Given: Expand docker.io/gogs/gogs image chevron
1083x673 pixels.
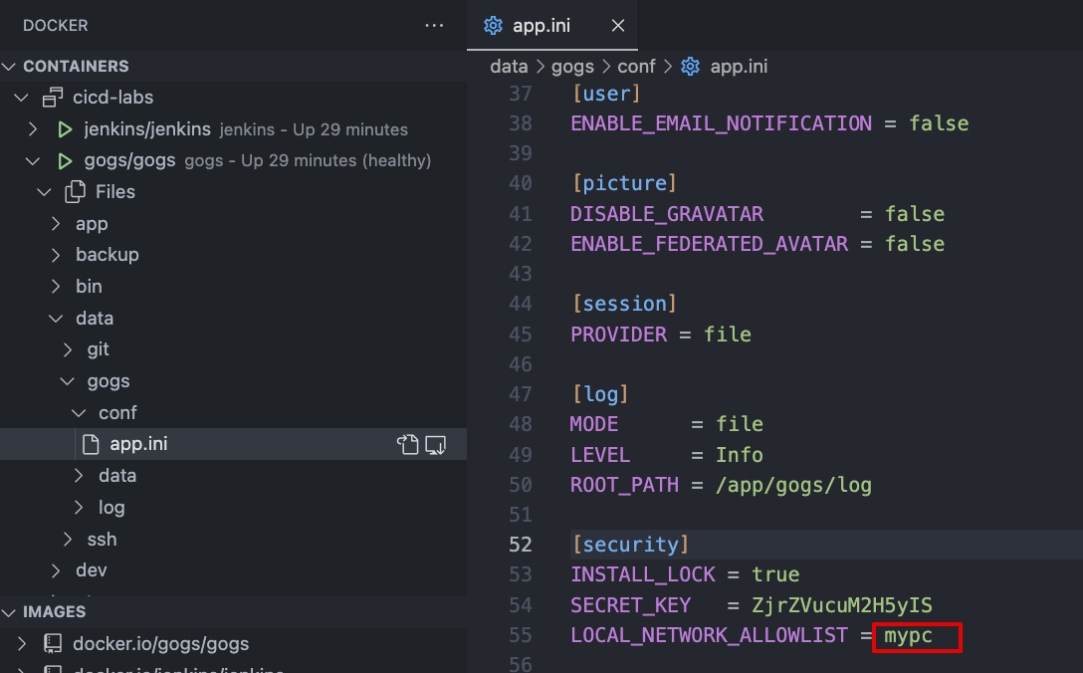Looking at the screenshot, I should click(x=22, y=643).
